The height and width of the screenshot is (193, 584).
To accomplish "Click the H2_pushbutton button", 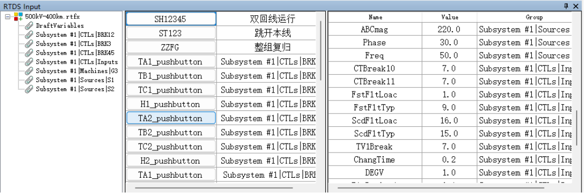I will pos(171,160).
